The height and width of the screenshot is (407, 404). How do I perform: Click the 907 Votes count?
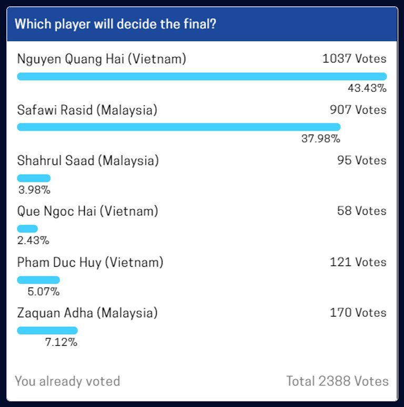pos(358,110)
